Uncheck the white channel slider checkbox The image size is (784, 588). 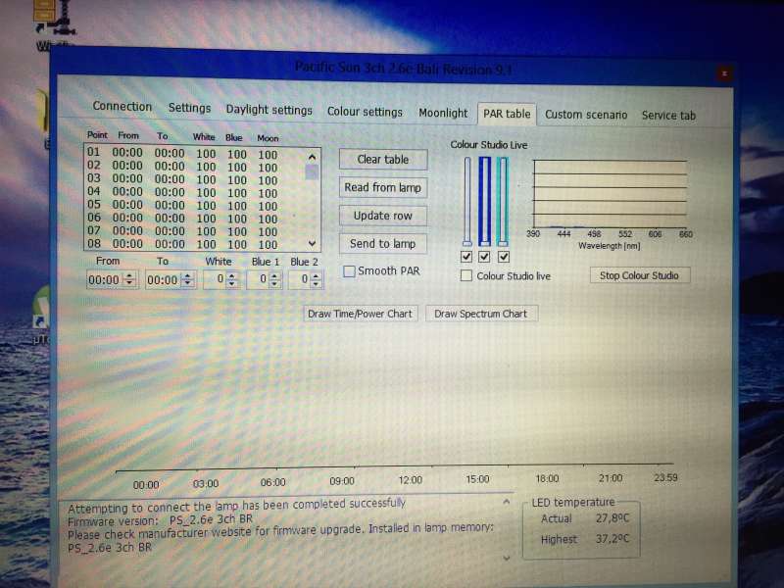coord(466,257)
